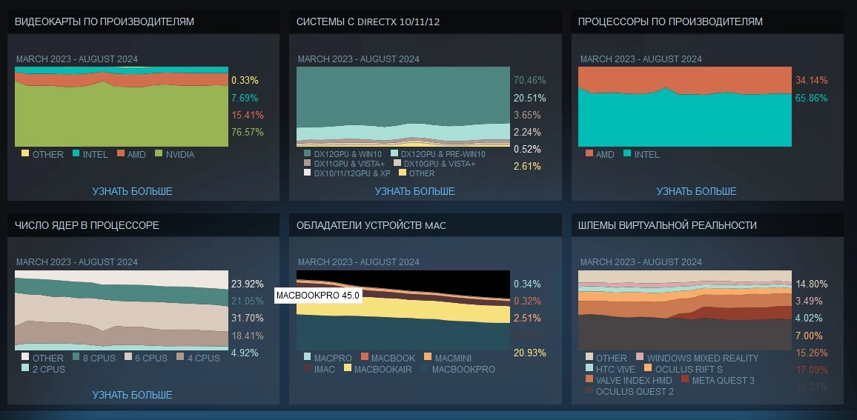The width and height of the screenshot is (857, 420).
Task: Click the AMD swatch in the processors legend
Action: click(589, 154)
